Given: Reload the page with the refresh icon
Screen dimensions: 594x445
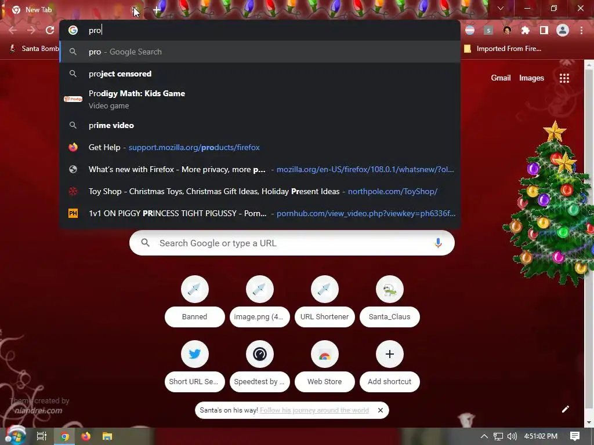Looking at the screenshot, I should pyautogui.click(x=50, y=30).
